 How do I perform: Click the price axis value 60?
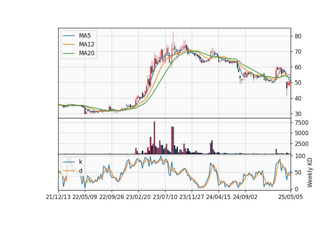298,67
